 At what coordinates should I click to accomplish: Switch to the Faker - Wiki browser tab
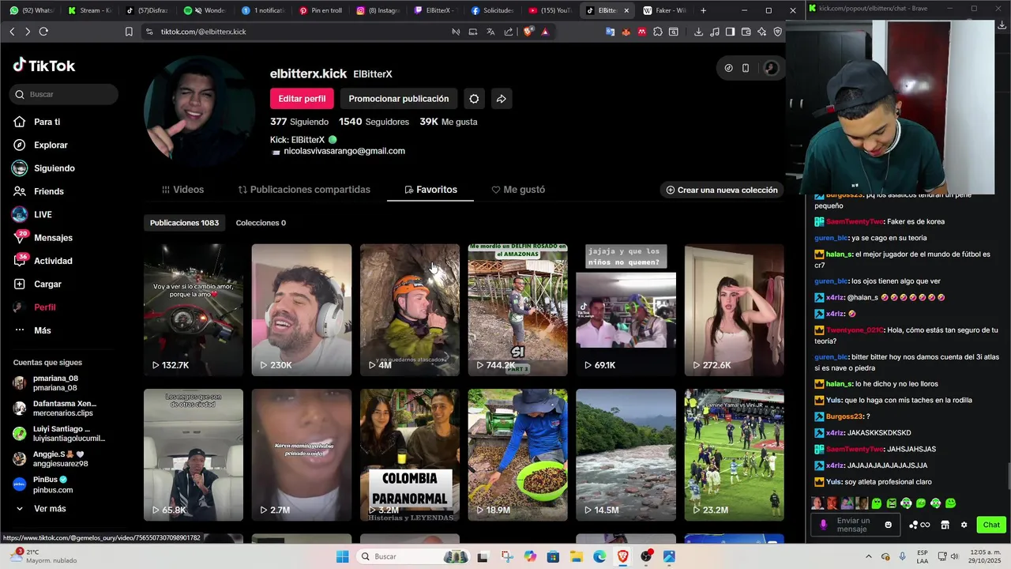point(663,10)
